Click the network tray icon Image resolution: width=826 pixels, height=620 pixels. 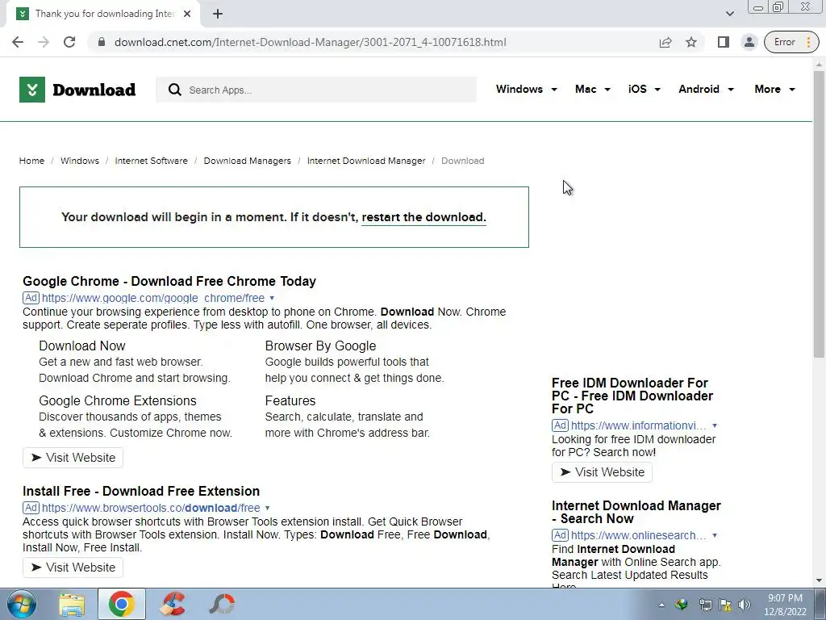pos(705,605)
